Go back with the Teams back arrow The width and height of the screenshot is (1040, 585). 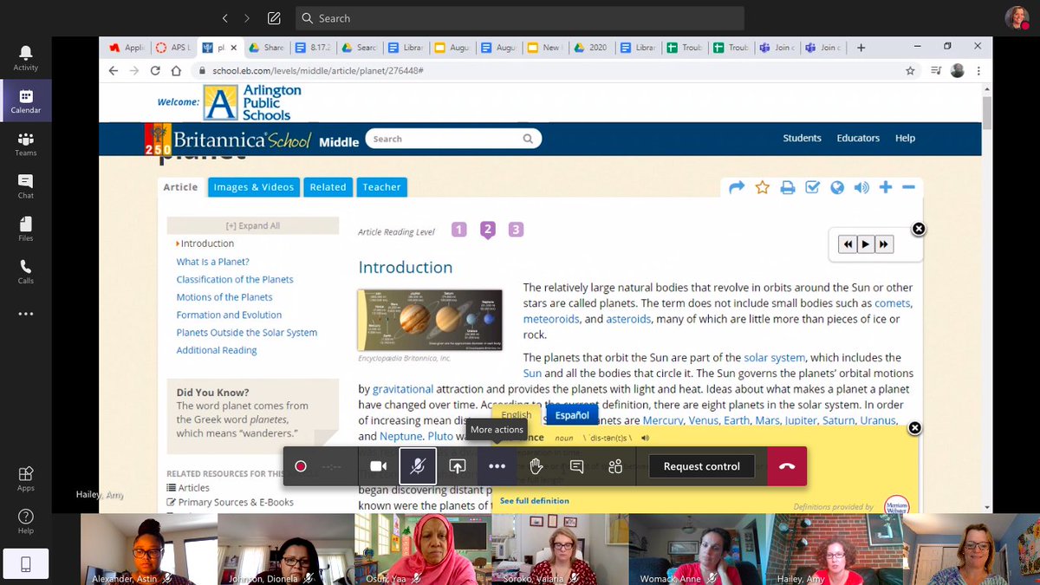pyautogui.click(x=225, y=18)
